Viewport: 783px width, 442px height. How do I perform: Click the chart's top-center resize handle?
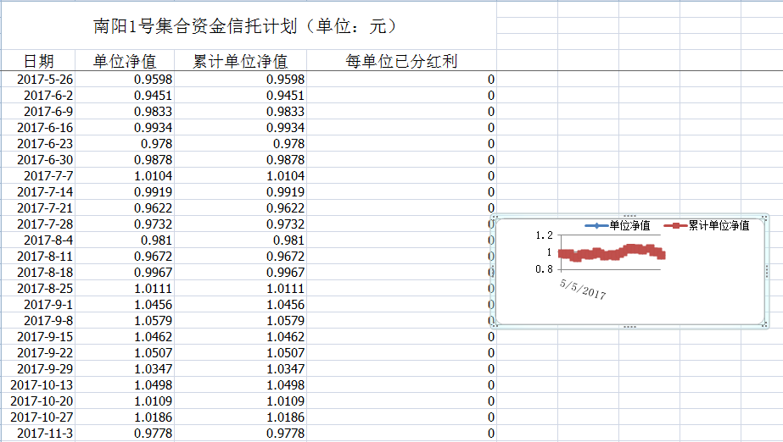pyautogui.click(x=629, y=216)
